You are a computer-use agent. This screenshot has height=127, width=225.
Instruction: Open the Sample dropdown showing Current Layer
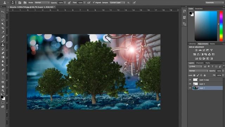117,2
